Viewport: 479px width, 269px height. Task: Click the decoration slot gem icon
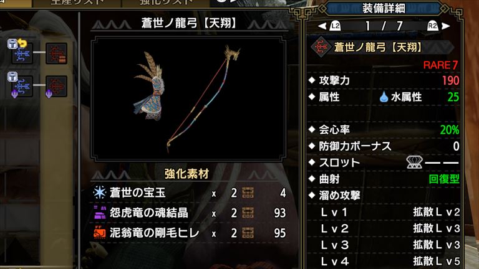click(414, 163)
